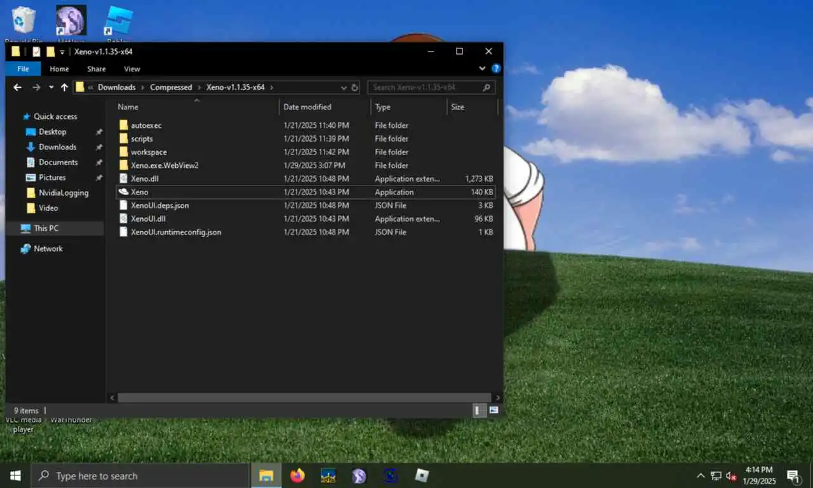The image size is (813, 488).
Task: Open the File ribbon tab
Action: click(x=23, y=69)
